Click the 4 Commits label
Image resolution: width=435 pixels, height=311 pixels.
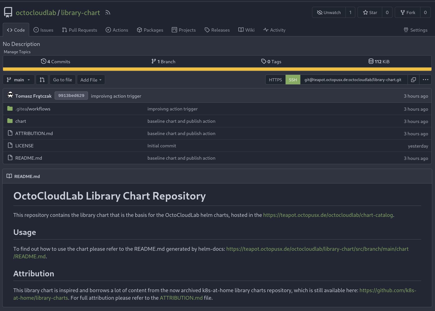pos(59,61)
